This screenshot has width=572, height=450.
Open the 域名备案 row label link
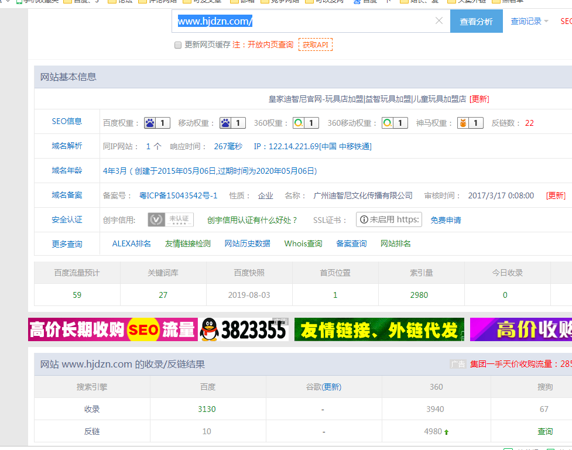[x=67, y=195]
